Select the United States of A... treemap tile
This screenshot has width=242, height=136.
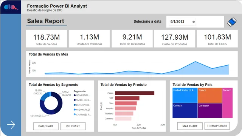click(x=185, y=95)
